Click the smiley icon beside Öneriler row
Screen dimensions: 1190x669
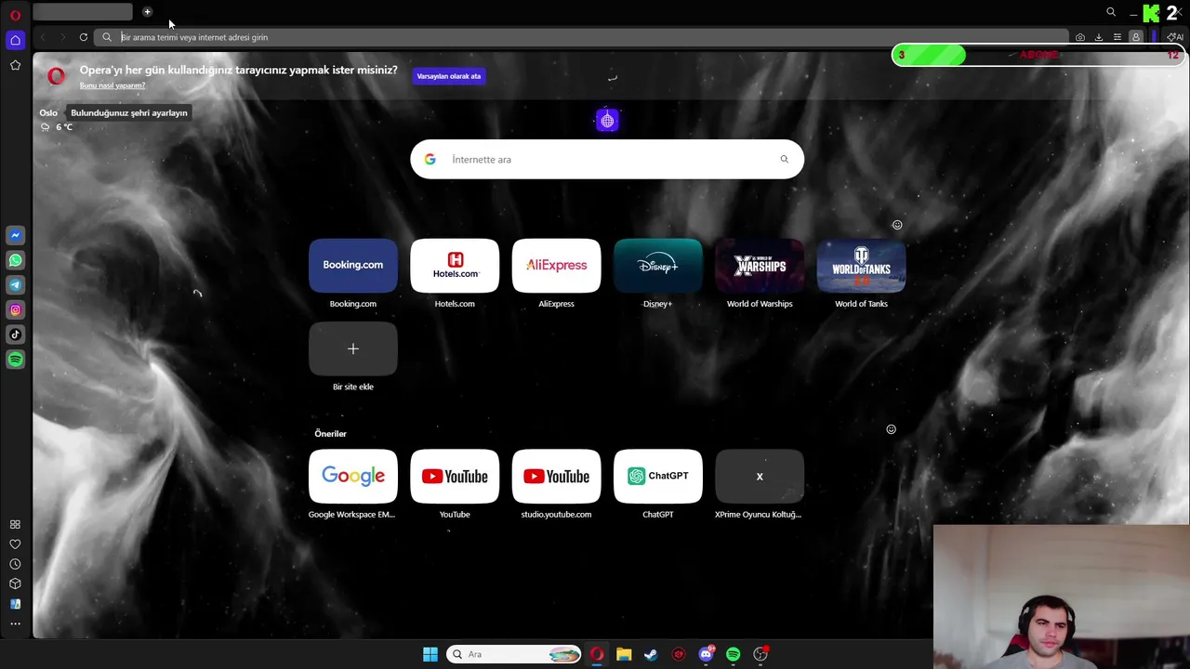(x=891, y=429)
